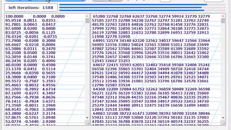Click the right panel resize grip
231x130 pixels.
pos(223,123)
